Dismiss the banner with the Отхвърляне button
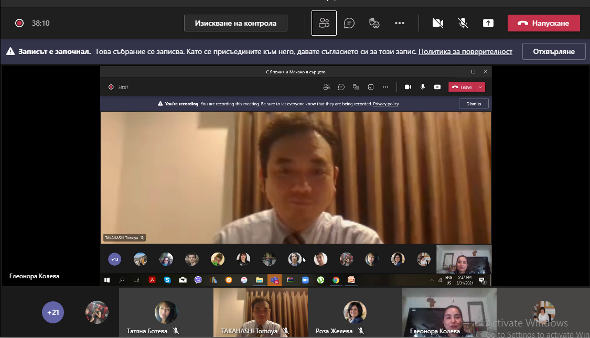 pos(553,51)
